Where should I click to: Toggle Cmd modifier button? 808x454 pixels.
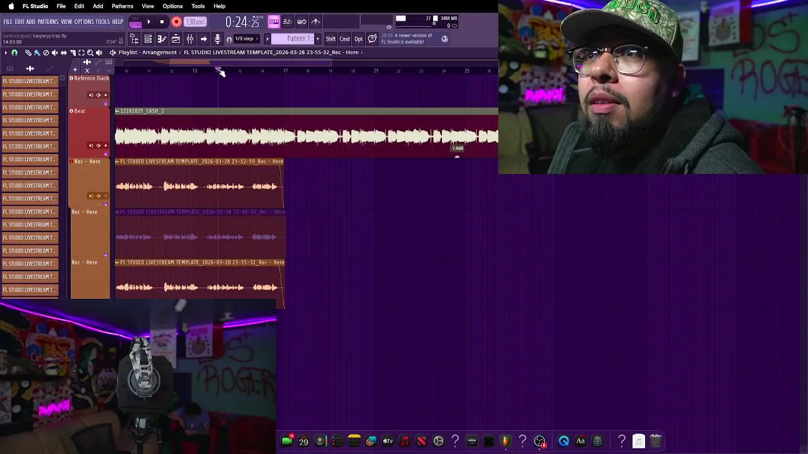345,39
